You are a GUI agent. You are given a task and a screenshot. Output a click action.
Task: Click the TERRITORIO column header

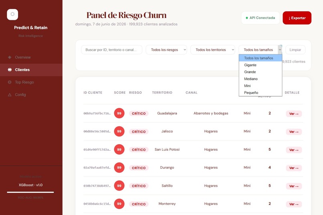[x=162, y=93]
